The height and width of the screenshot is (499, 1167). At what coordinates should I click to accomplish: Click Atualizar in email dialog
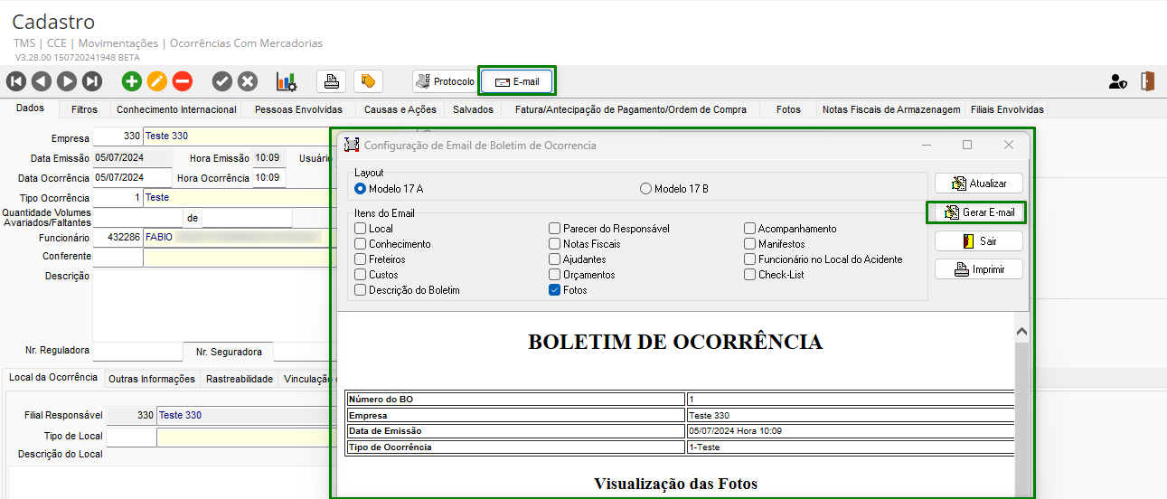(x=979, y=184)
